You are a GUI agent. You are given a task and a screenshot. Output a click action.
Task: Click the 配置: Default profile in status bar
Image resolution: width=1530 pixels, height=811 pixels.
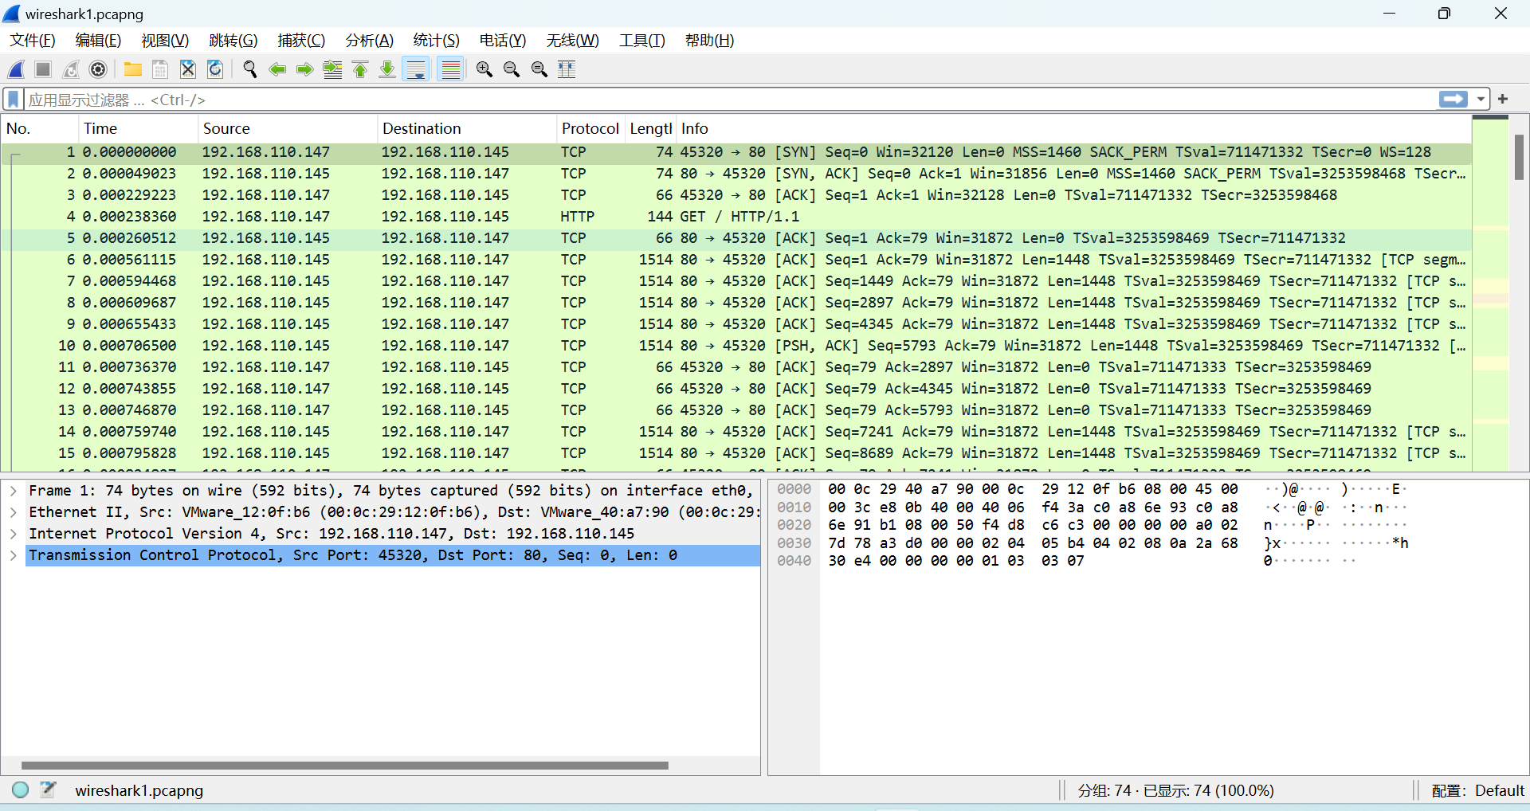pos(1477,790)
